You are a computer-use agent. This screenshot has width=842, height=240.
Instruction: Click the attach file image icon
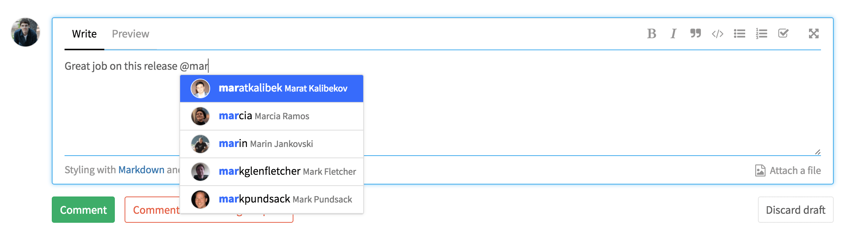[x=760, y=171]
